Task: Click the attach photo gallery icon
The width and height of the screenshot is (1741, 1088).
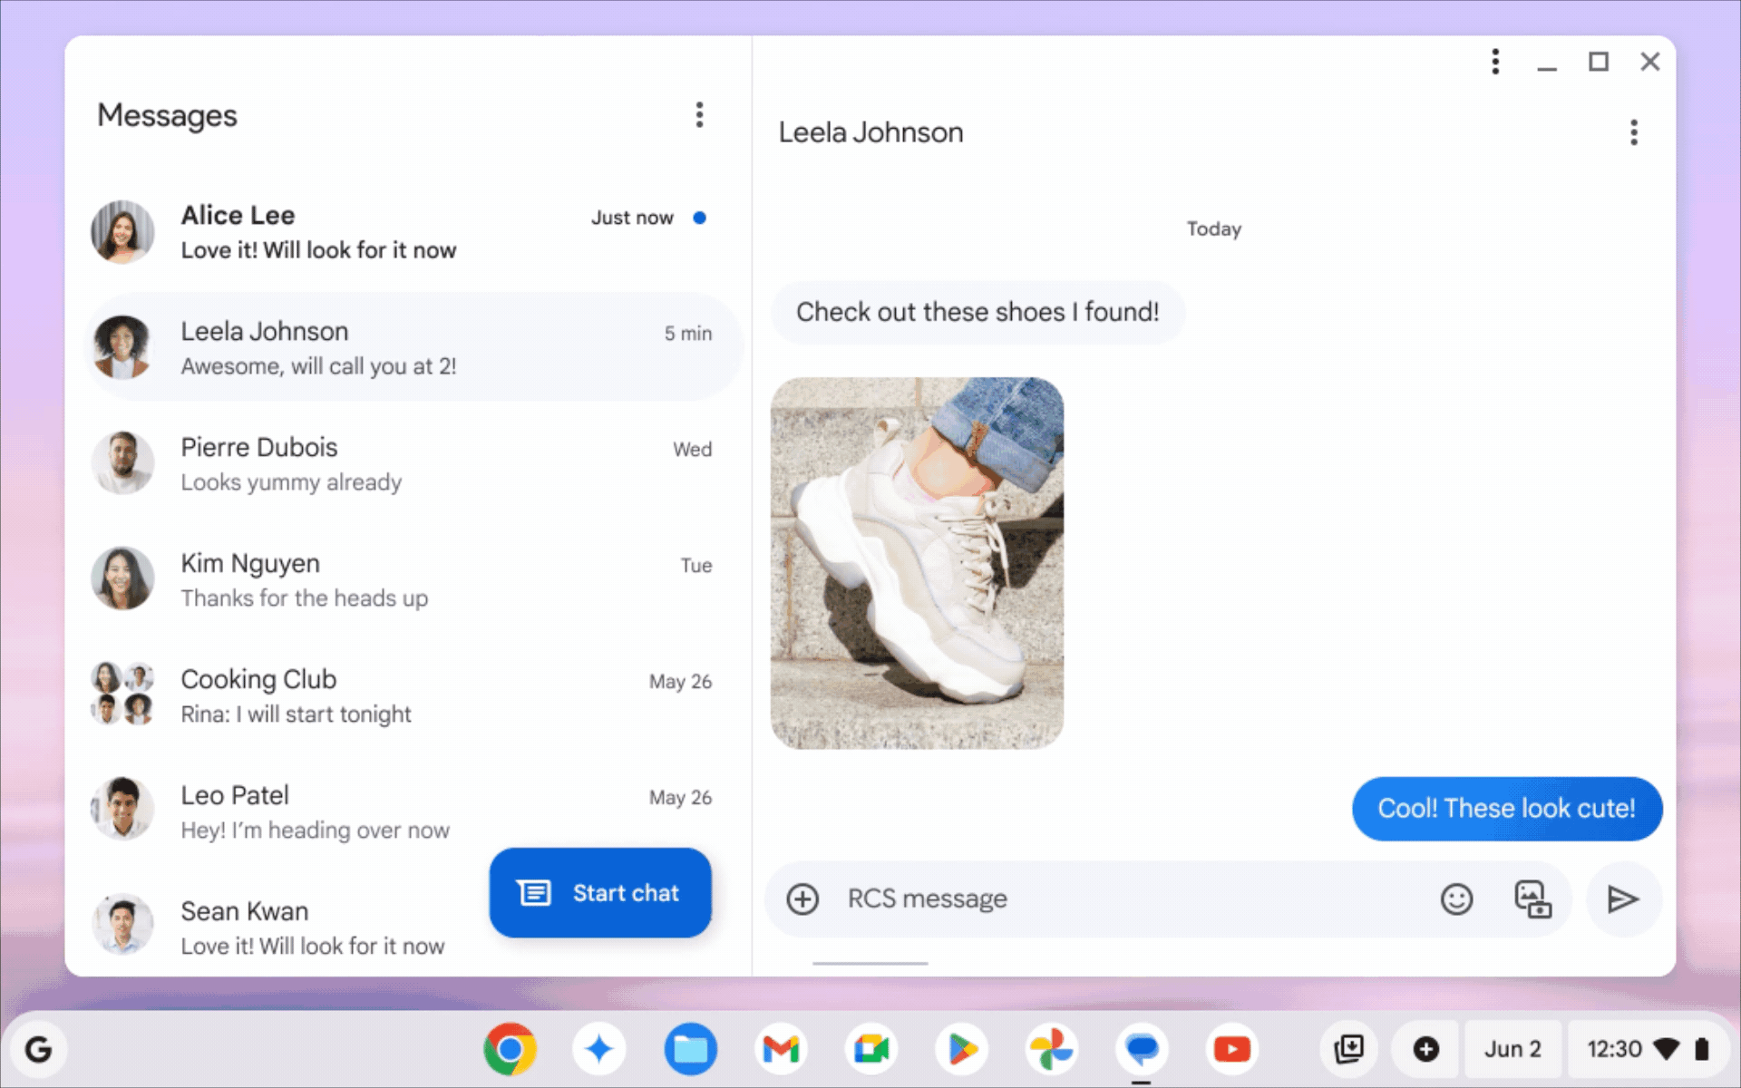Action: click(1532, 899)
